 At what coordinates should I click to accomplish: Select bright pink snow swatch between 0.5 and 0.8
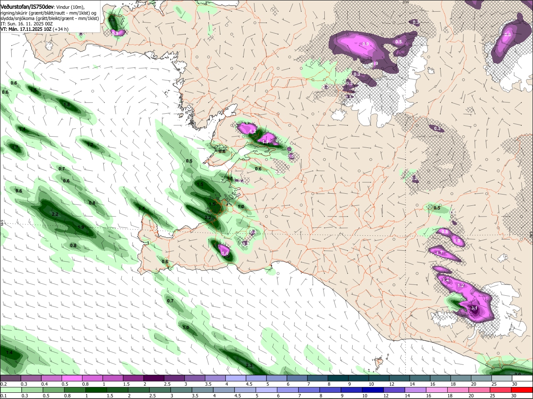coord(73,378)
